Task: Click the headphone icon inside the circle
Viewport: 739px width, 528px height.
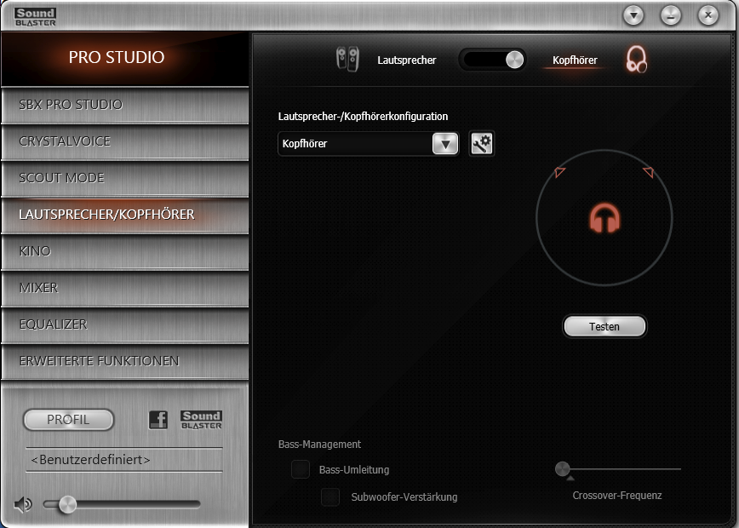Action: [604, 218]
